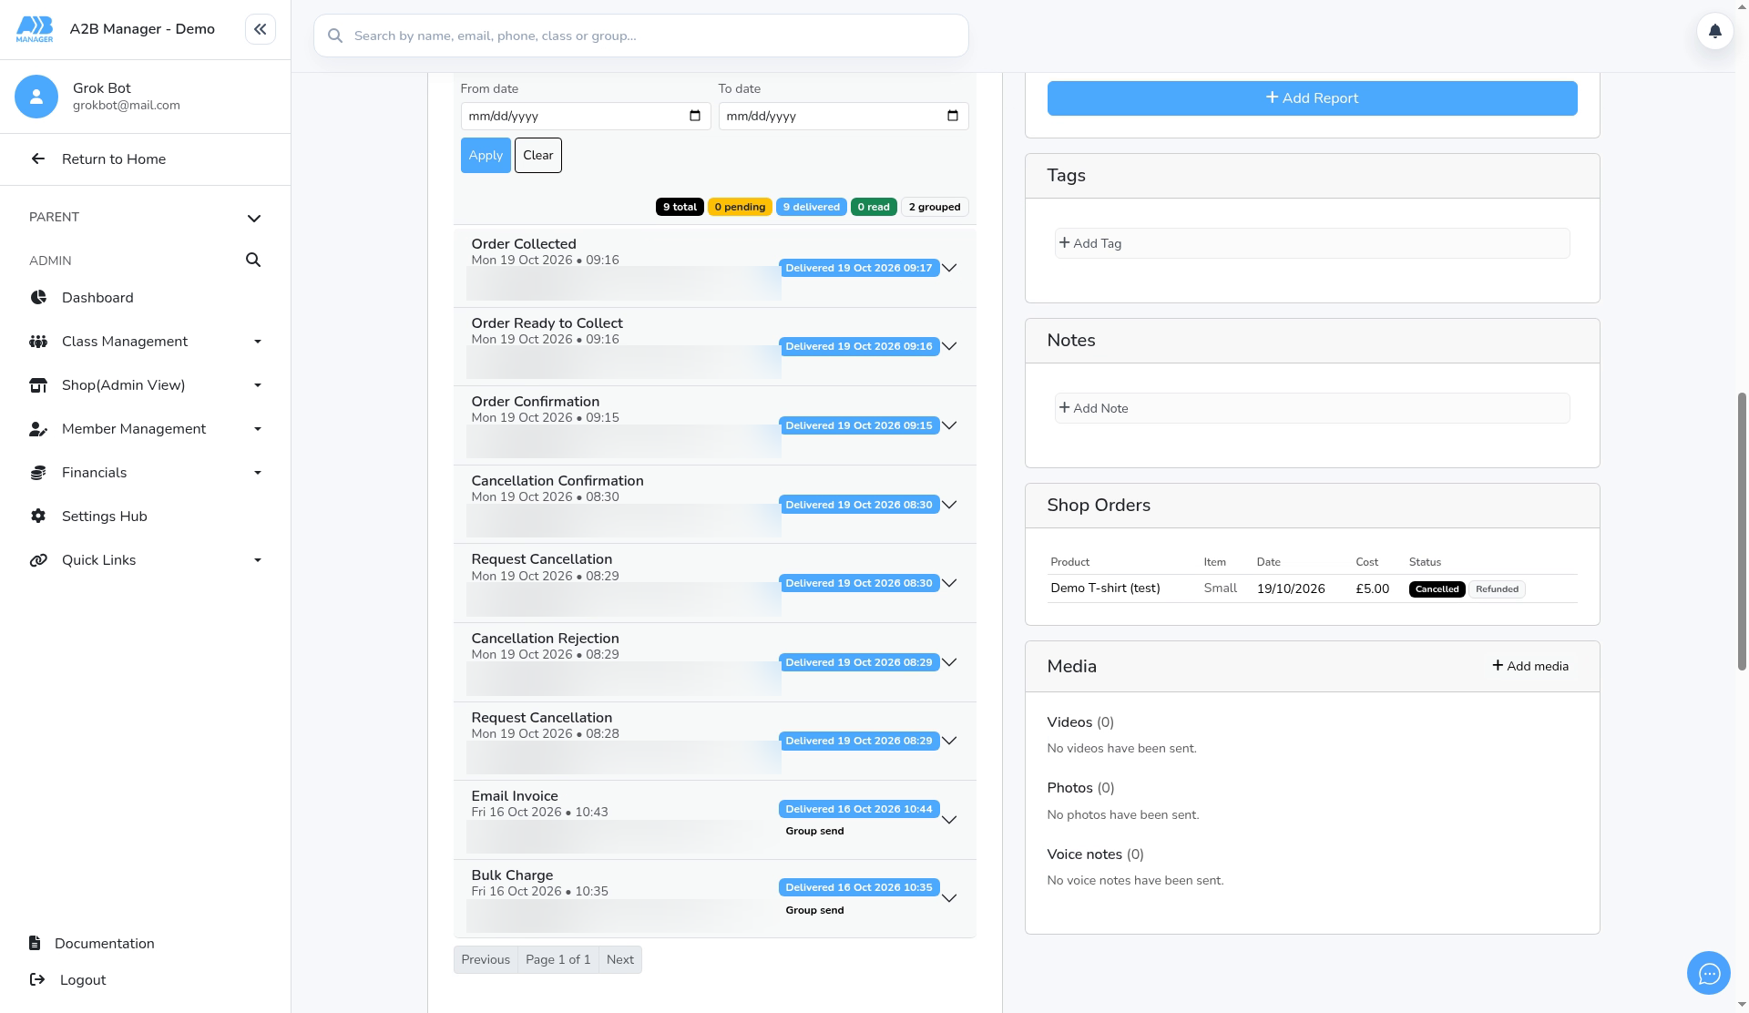Click the Logout arrow icon
Viewport: 1749px width, 1013px height.
[x=37, y=979]
